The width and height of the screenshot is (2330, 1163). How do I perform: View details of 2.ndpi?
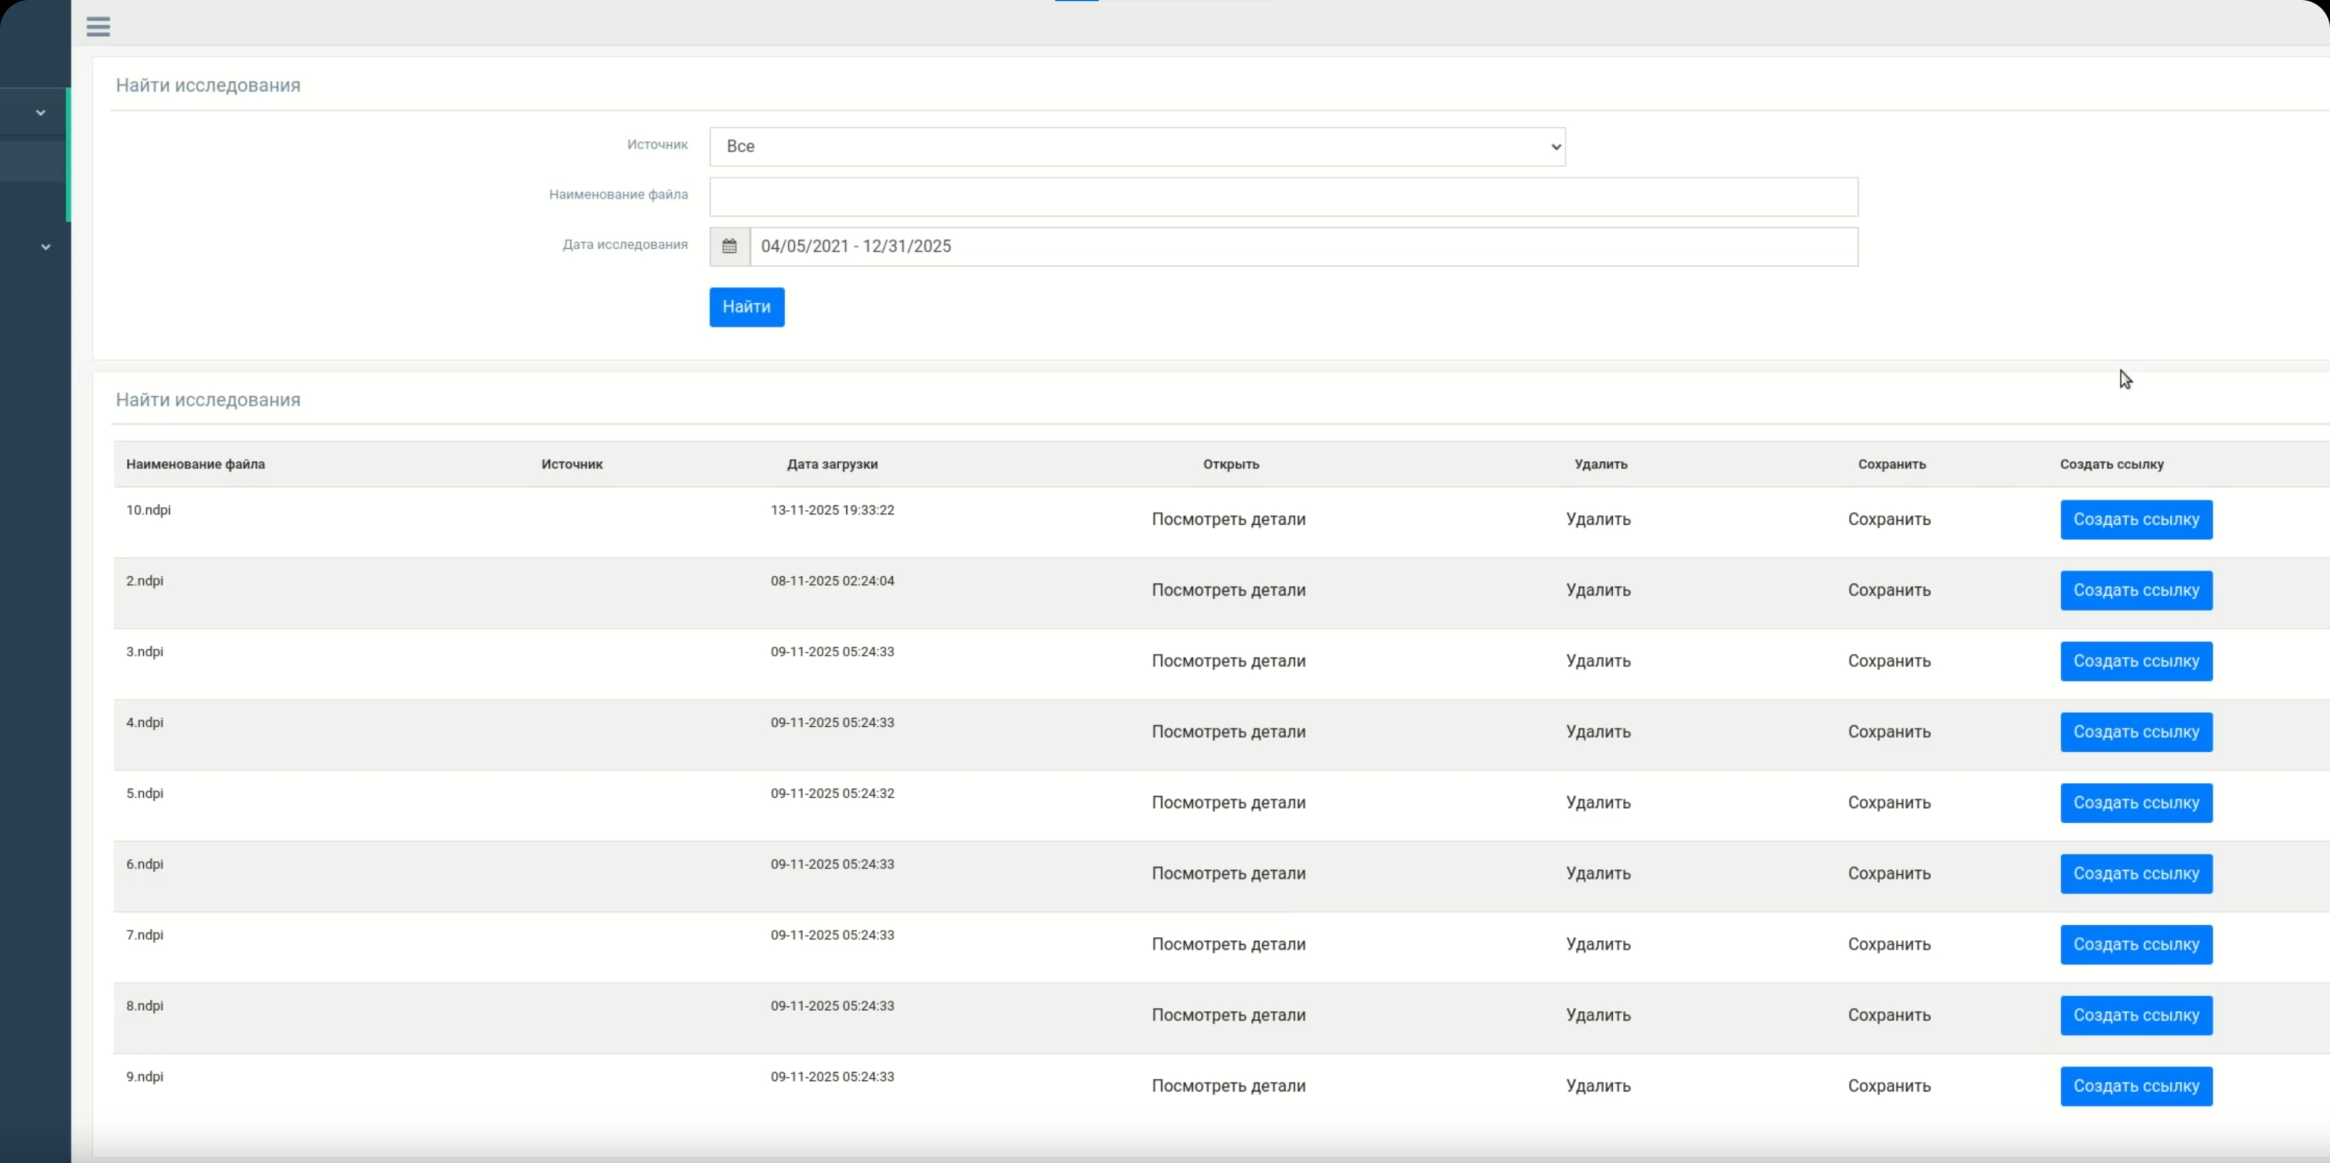[x=1228, y=590]
